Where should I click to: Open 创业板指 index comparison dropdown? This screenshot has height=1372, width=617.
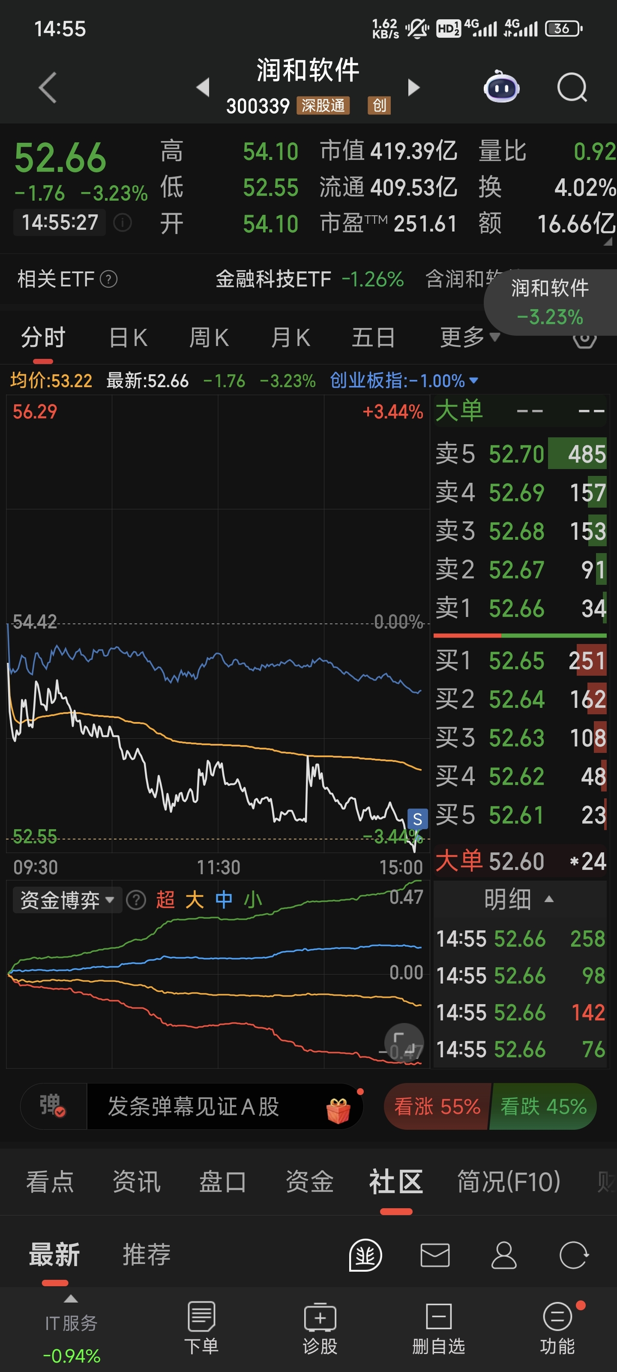click(x=404, y=380)
